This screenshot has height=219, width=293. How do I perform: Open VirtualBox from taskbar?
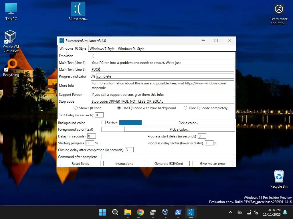coord(165,212)
